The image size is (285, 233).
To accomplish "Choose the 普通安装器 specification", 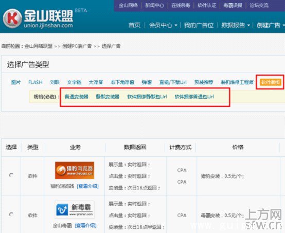I will [x=77, y=97].
